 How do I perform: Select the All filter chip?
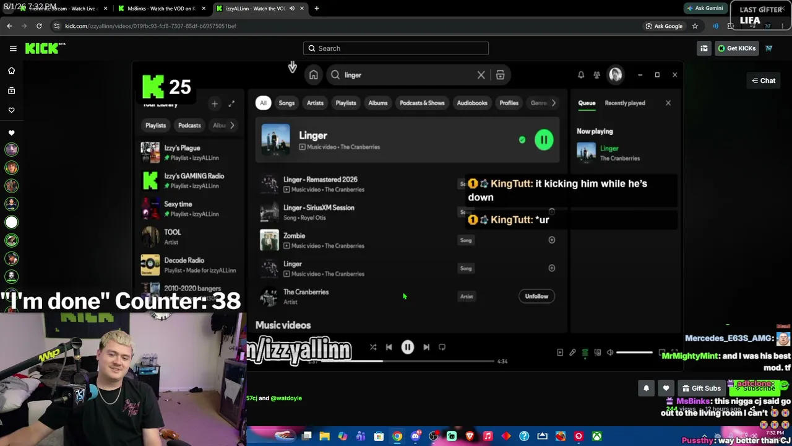263,103
